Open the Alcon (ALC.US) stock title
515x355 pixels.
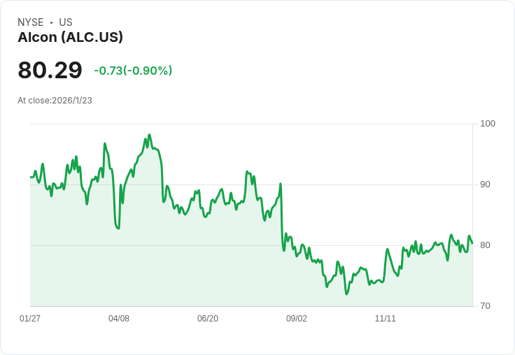pyautogui.click(x=70, y=38)
